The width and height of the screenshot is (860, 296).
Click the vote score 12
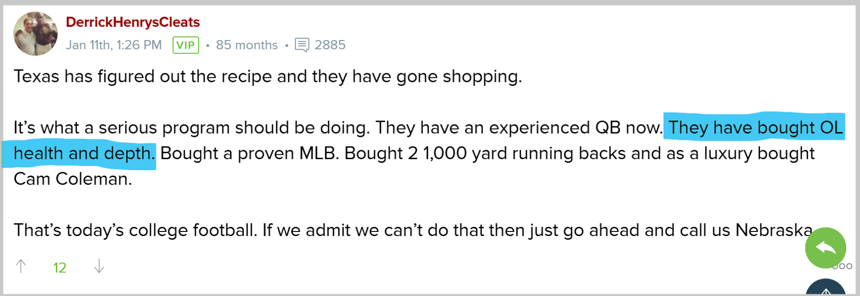(x=59, y=267)
